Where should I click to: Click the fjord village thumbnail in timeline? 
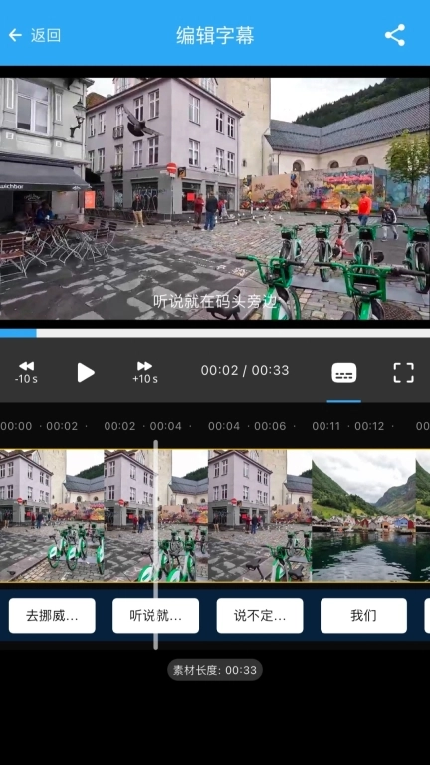363,515
